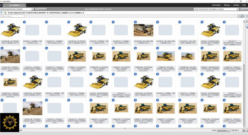Go back using the blue arrow icon
The height and width of the screenshot is (135, 248).
(1, 13)
